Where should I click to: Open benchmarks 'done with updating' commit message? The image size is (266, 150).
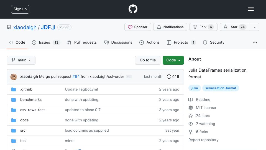pyautogui.click(x=81, y=99)
